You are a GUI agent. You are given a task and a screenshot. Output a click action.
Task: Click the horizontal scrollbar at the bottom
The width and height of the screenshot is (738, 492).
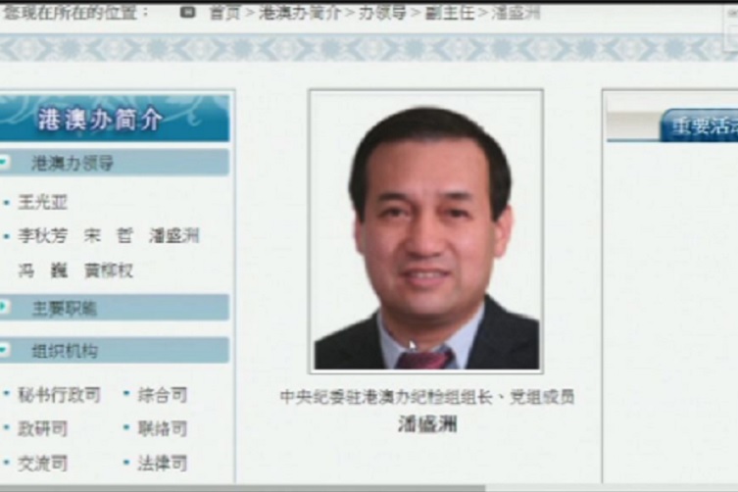pyautogui.click(x=245, y=487)
